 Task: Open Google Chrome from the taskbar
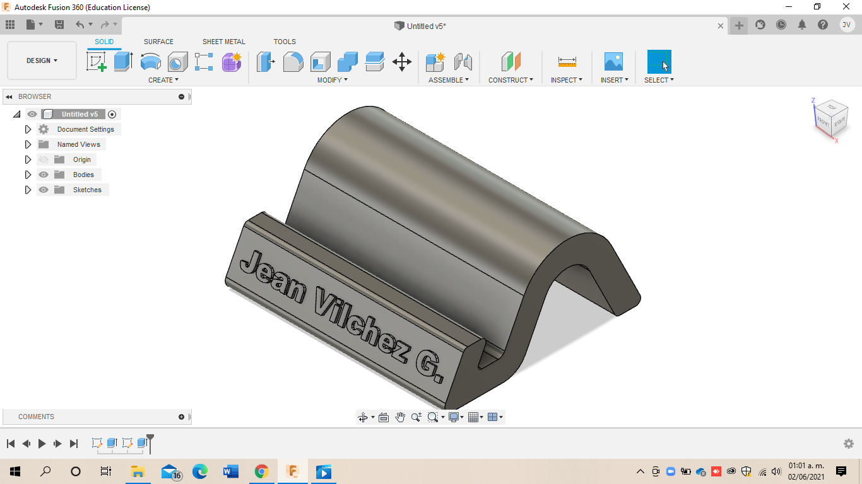(261, 471)
